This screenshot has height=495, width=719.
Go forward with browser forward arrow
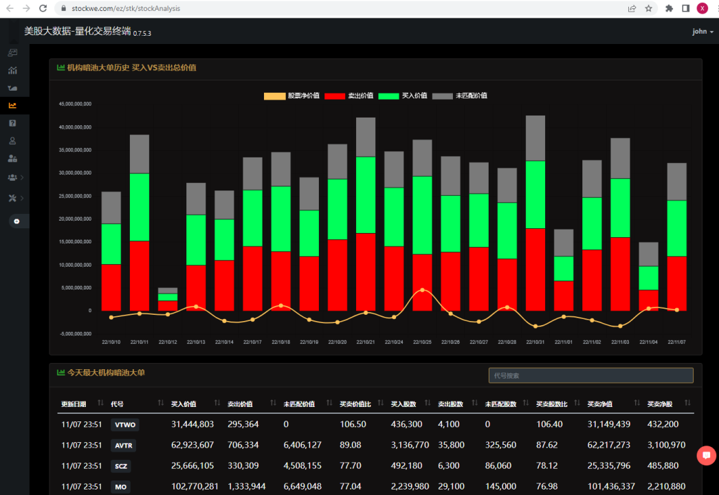26,8
